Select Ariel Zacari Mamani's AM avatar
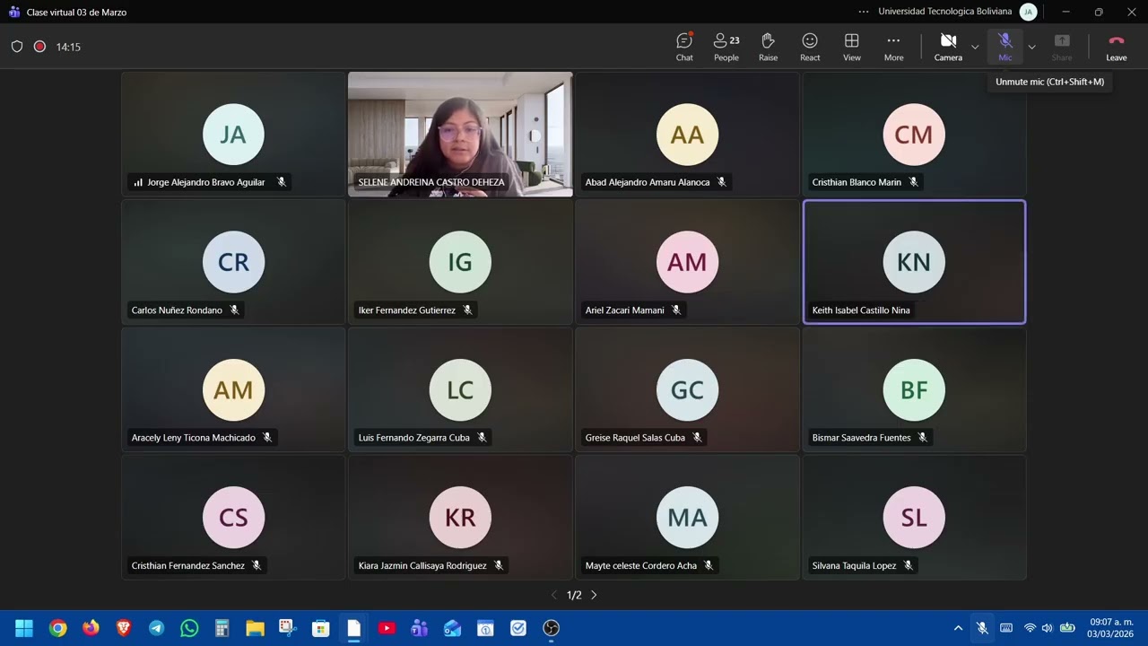 (x=687, y=262)
